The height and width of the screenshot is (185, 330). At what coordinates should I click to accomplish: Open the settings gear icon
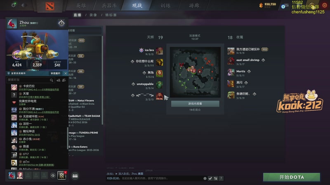14,5
